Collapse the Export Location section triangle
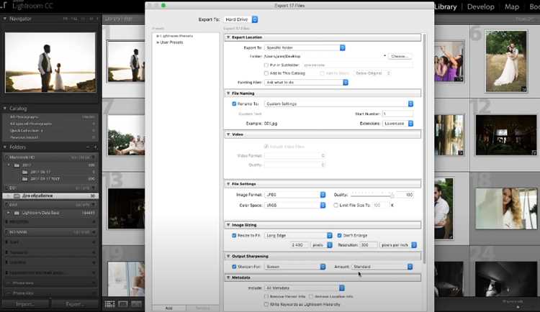Viewport: 540px width, 312px height. (x=228, y=37)
